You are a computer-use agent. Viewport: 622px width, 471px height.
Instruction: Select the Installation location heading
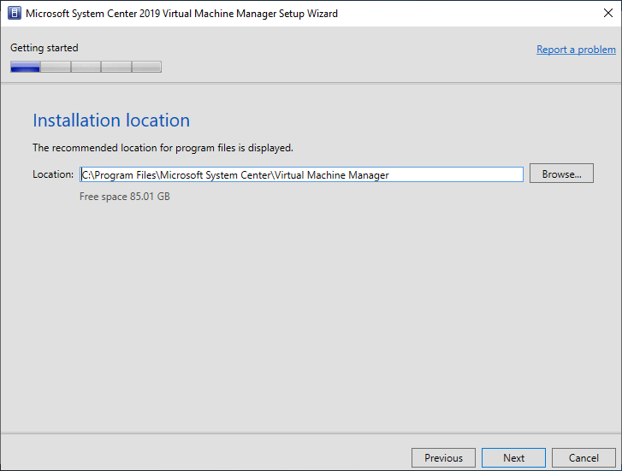point(111,121)
